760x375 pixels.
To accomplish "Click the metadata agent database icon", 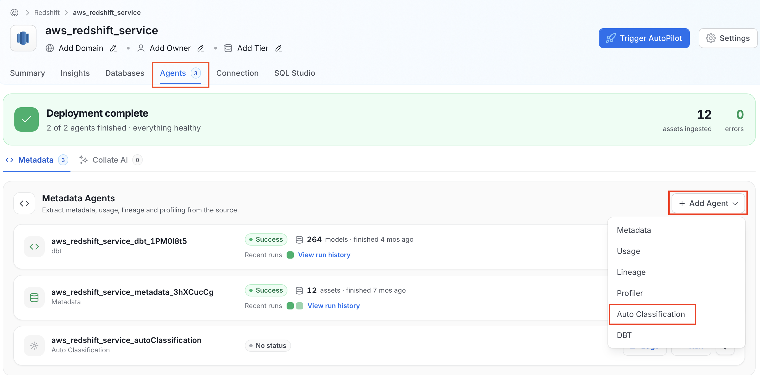I will click(x=34, y=297).
